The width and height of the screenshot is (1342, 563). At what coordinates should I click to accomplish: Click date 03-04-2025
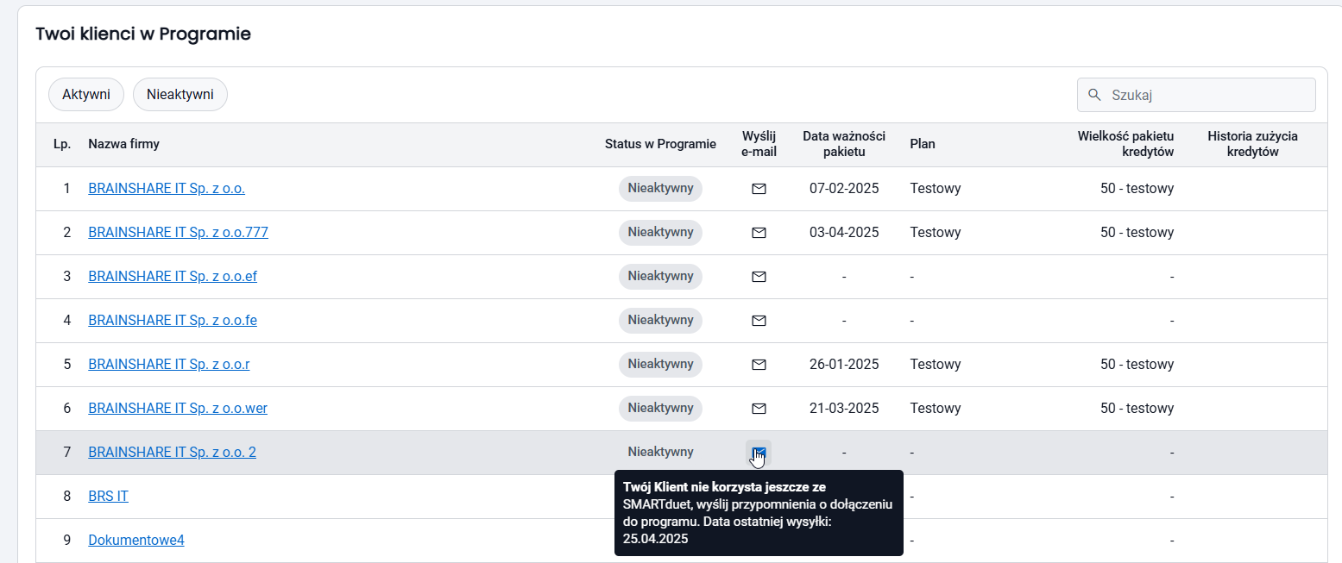[844, 232]
